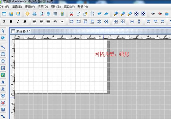Image resolution: width=171 pixels, height=119 pixels.
Task: Center objects horizontally in page
Action: (116, 22)
